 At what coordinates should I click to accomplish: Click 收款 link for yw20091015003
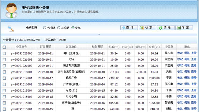pos(180,96)
